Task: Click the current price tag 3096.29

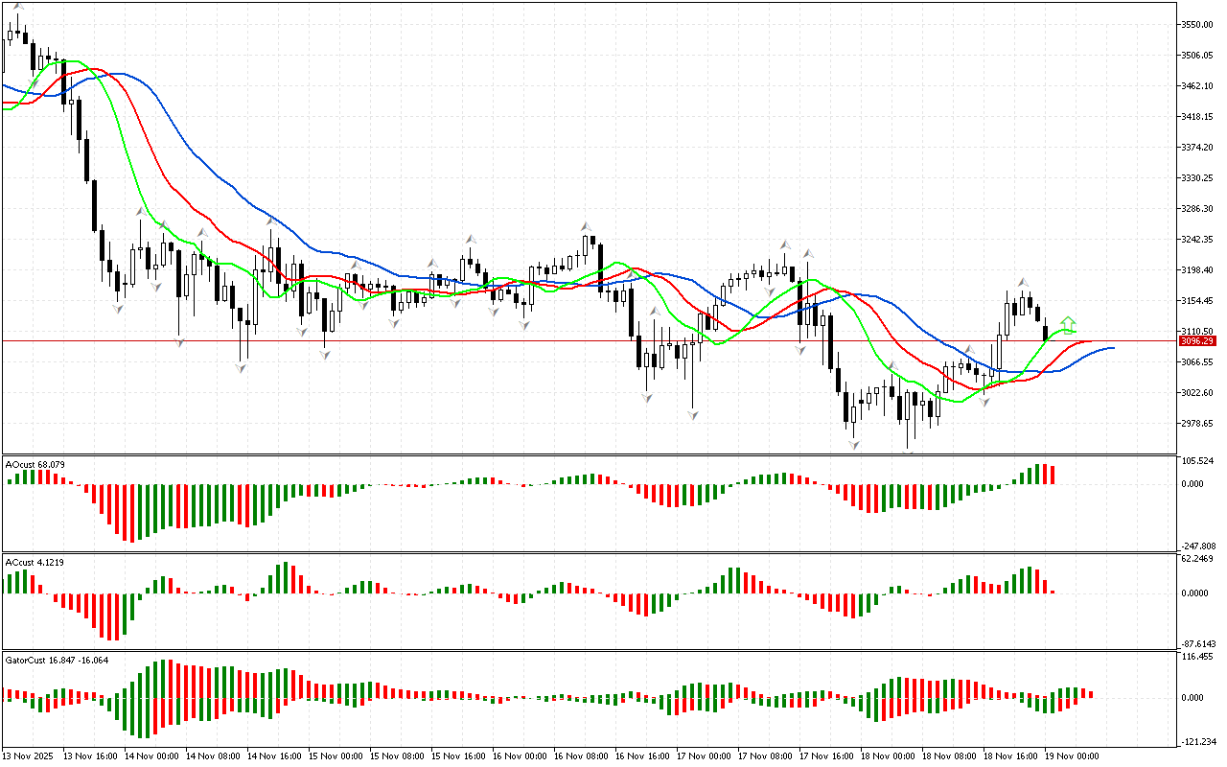Action: (x=1193, y=340)
